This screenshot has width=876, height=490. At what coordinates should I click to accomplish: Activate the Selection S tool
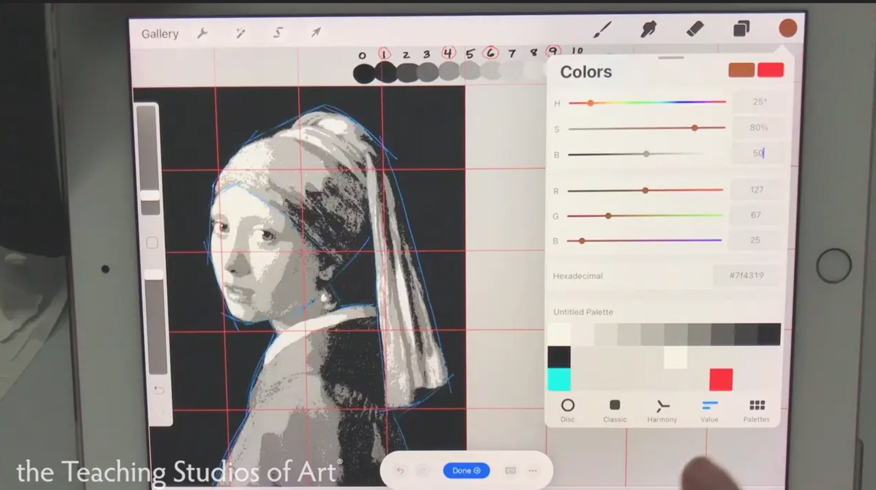(278, 33)
